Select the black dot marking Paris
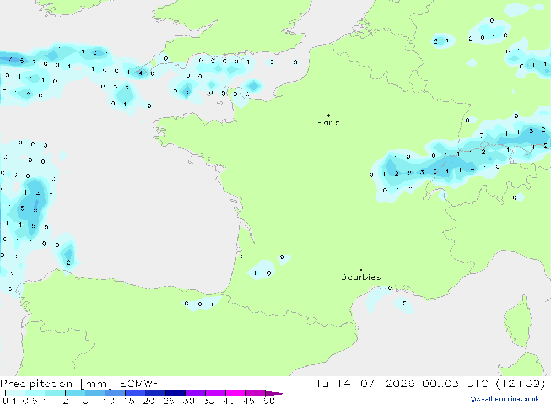 pos(328,115)
